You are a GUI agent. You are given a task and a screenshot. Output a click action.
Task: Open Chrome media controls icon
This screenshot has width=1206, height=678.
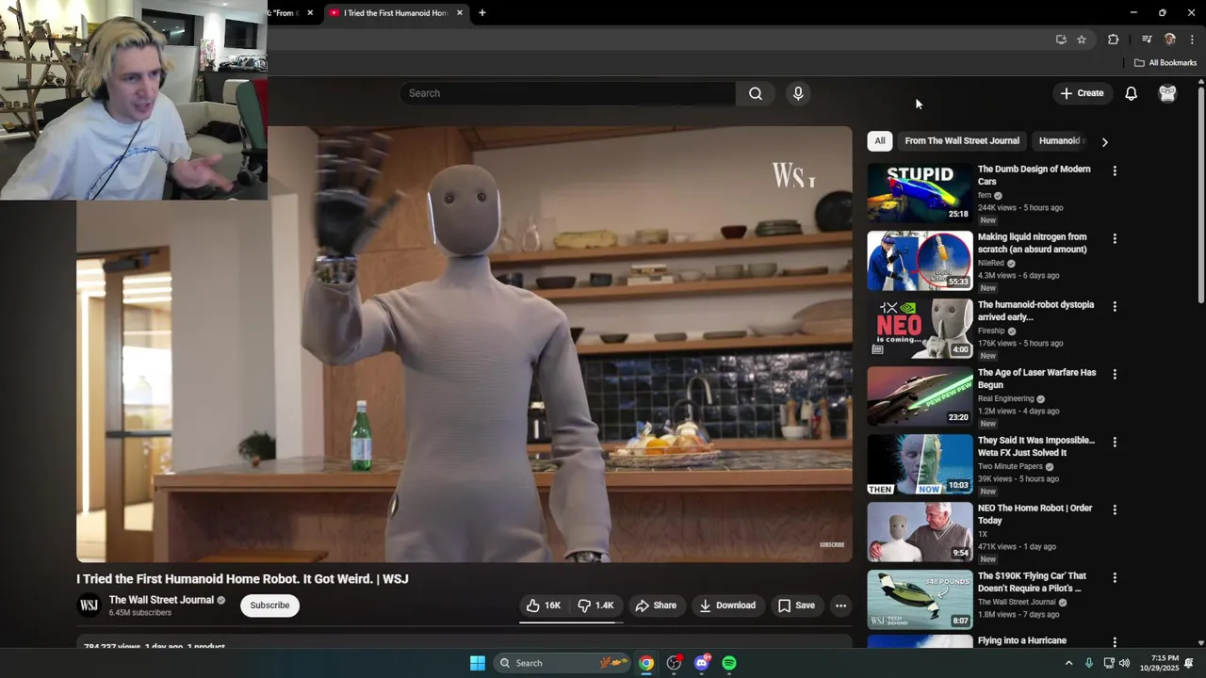tap(1147, 40)
